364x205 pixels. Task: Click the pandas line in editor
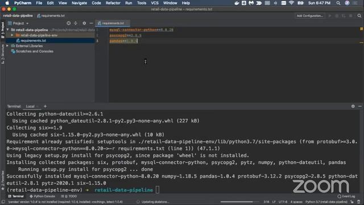coord(123,41)
